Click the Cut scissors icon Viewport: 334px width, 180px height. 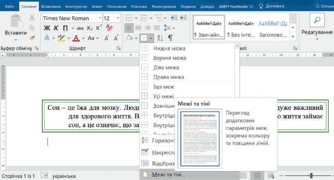coord(32,18)
